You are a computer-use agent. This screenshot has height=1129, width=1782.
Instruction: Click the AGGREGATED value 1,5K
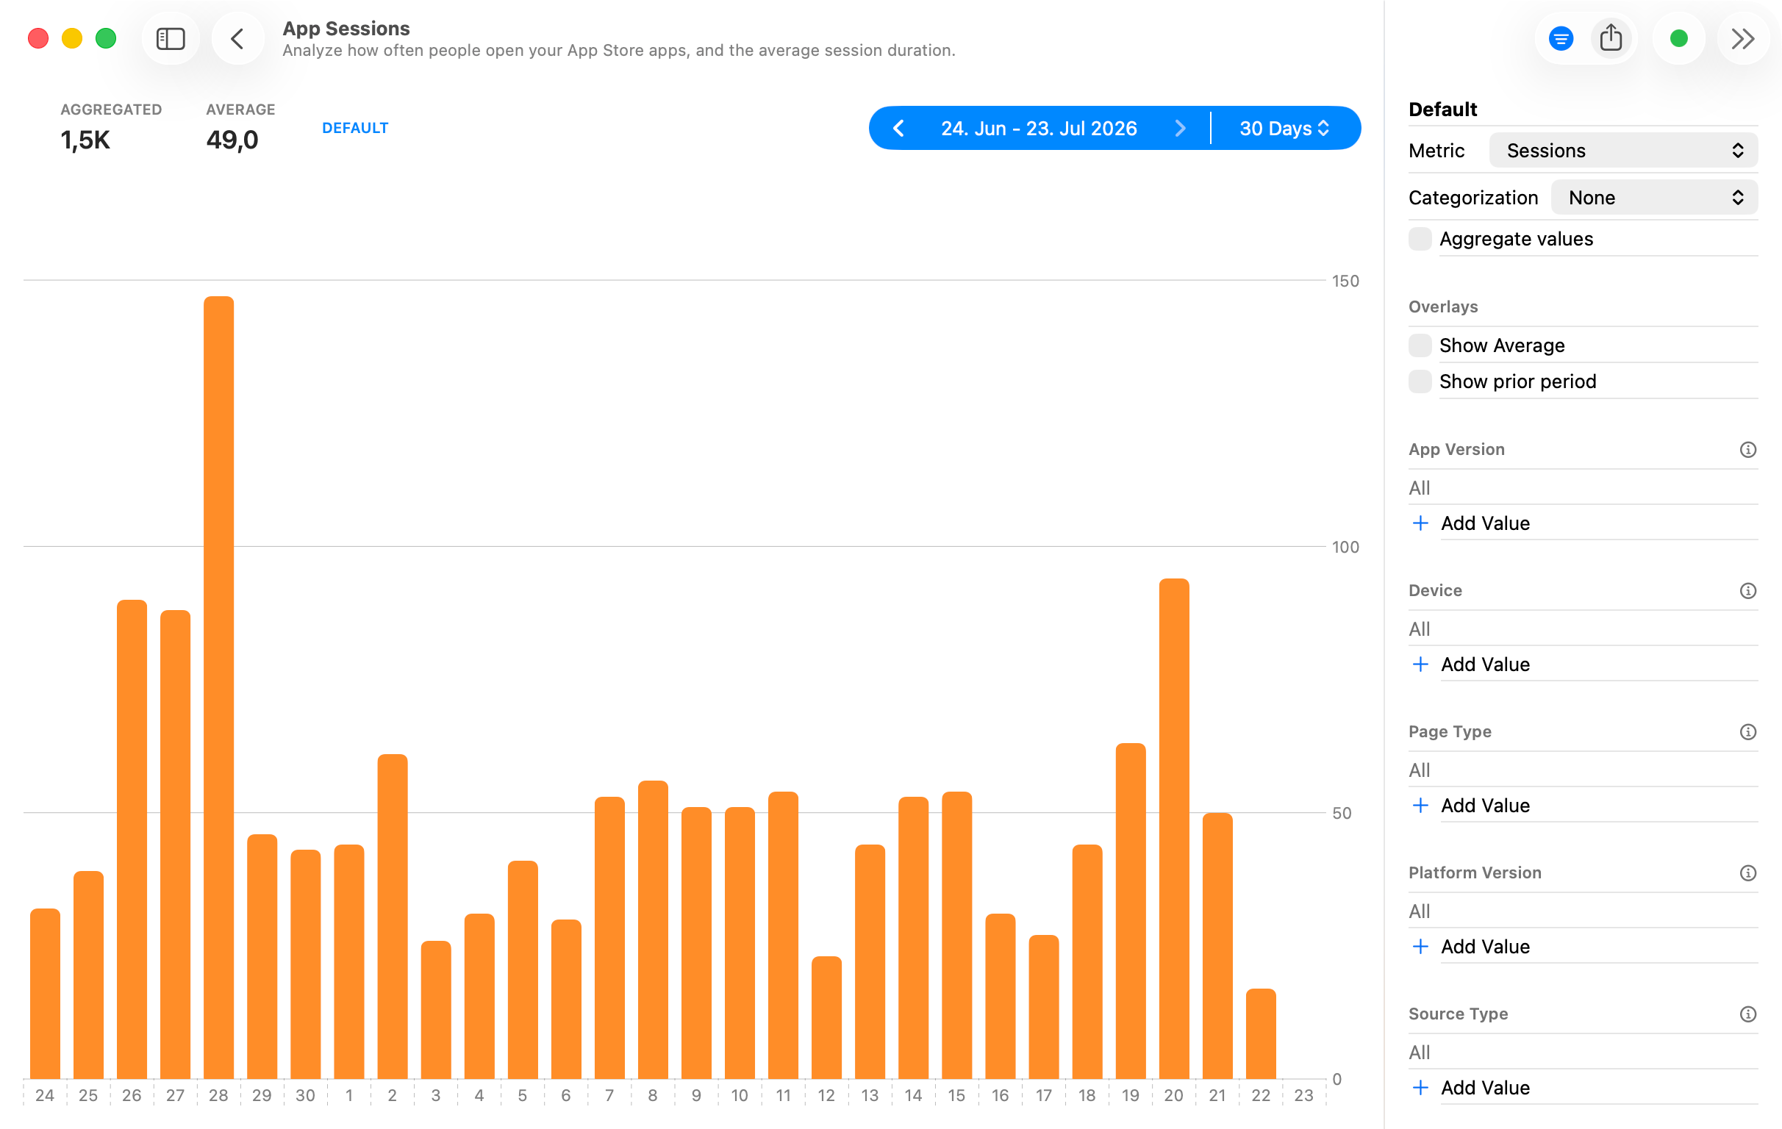[85, 140]
